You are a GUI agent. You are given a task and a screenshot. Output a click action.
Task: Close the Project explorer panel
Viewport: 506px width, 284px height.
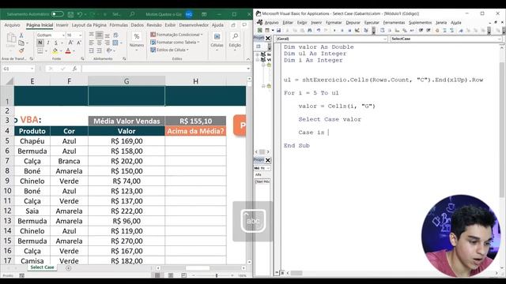[267, 39]
